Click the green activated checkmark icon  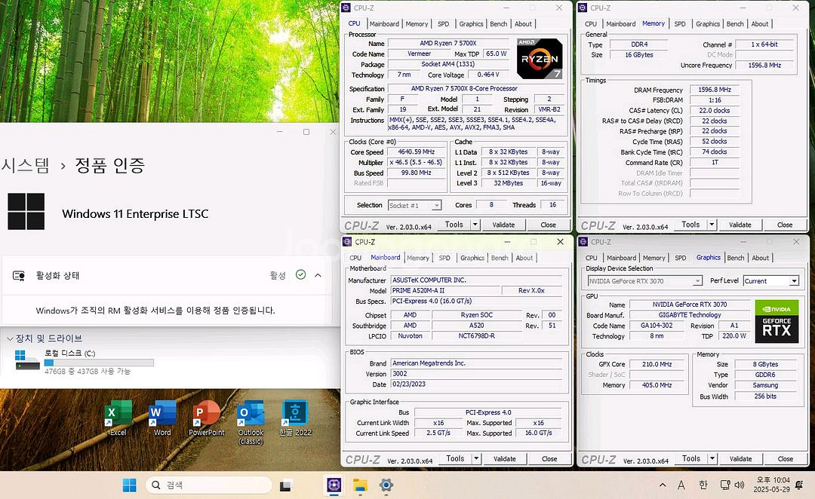300,274
